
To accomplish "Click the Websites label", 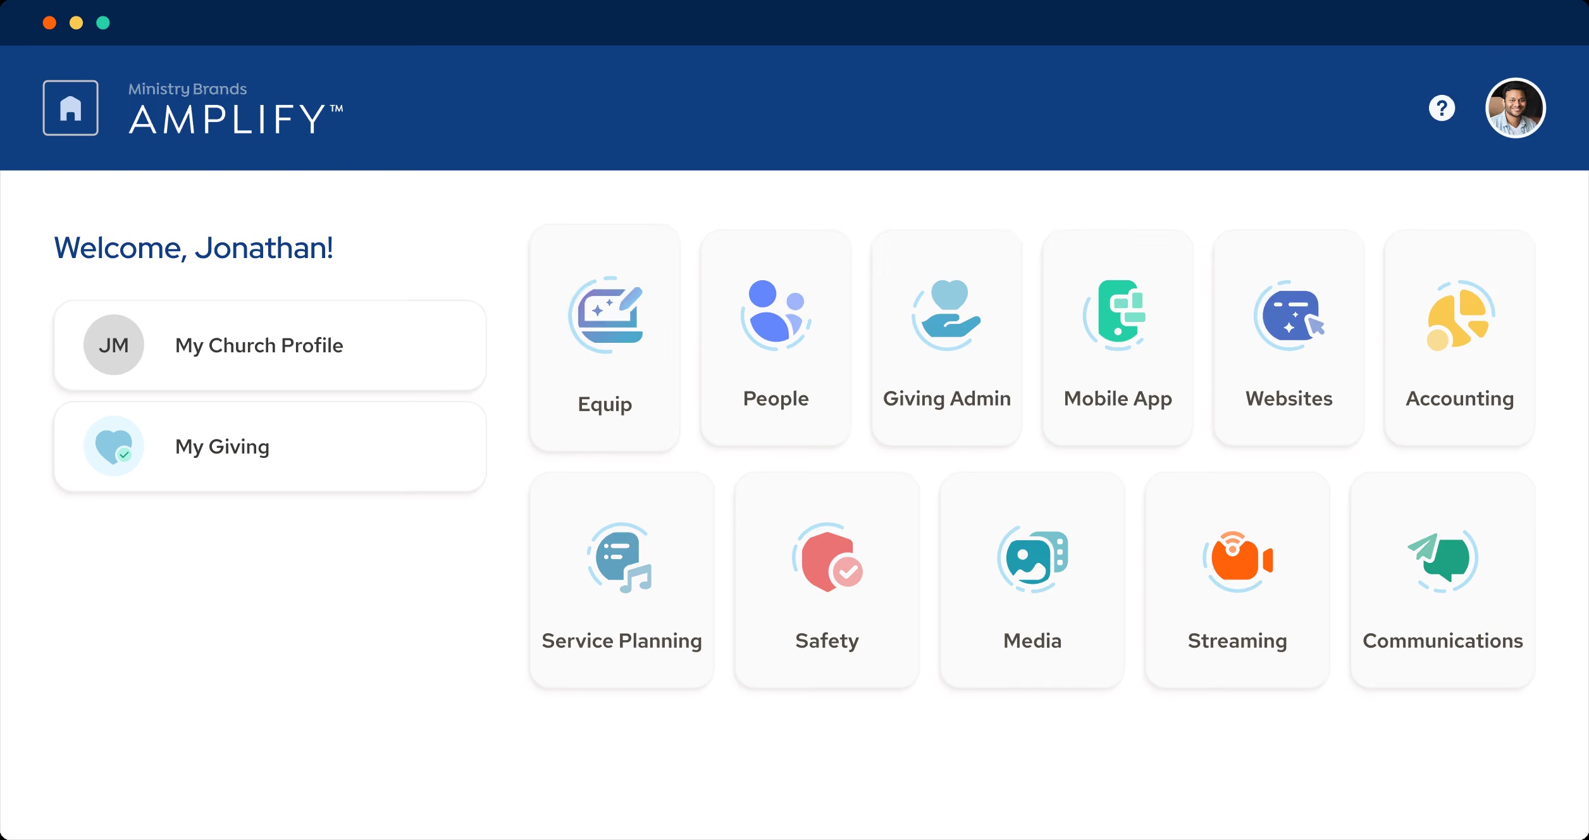I will click(1289, 398).
